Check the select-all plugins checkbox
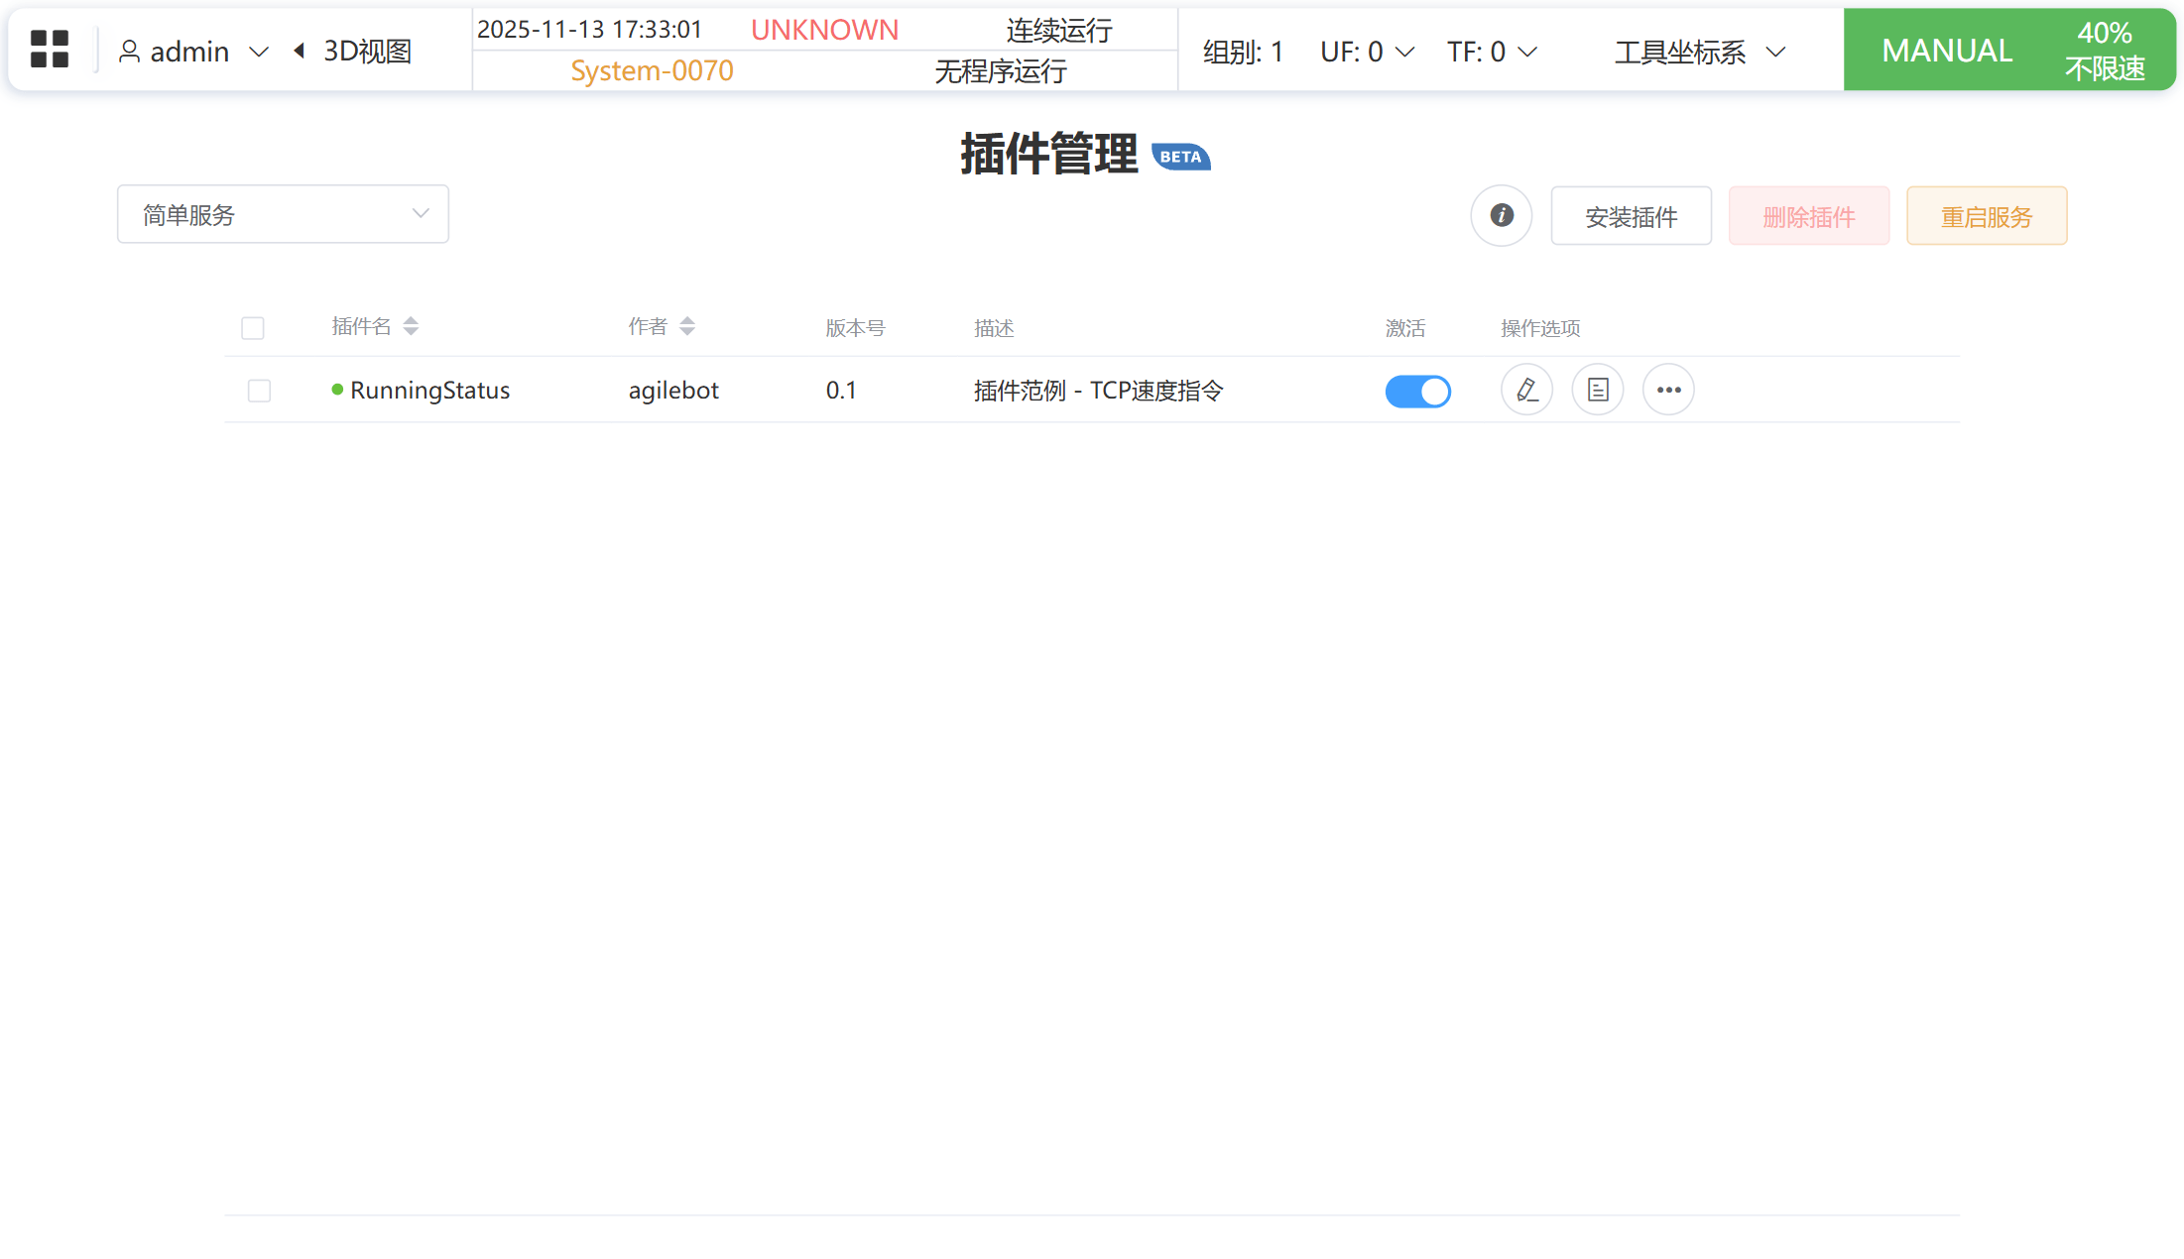Viewport: 2184px width, 1259px height. click(x=253, y=328)
